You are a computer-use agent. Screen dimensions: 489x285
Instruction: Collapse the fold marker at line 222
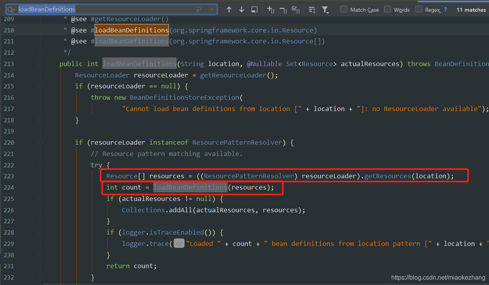[40, 165]
